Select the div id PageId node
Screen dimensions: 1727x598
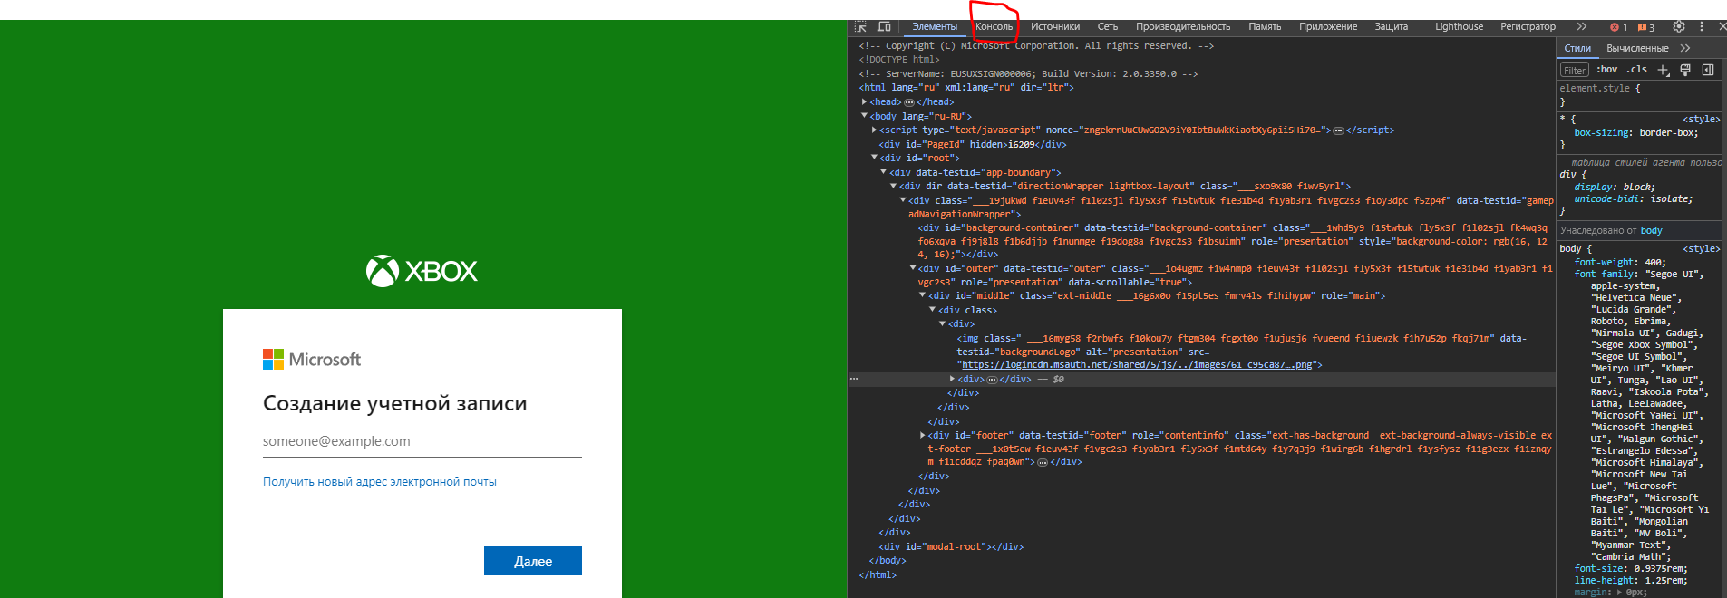pos(972,144)
